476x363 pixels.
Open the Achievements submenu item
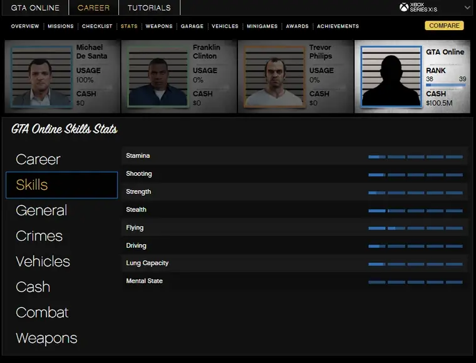[338, 26]
